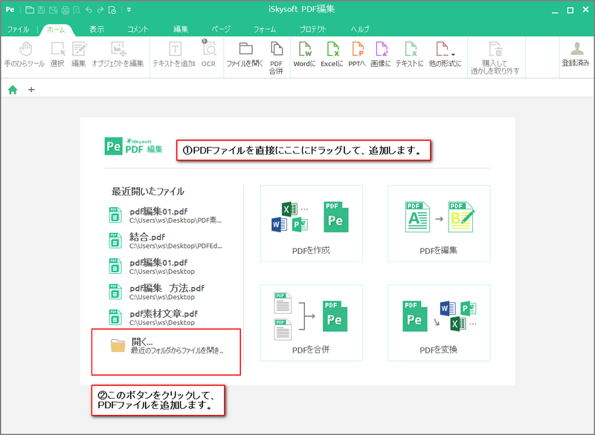This screenshot has width=595, height=435.
Task: Click the PDFを作成 tile
Action: (311, 223)
